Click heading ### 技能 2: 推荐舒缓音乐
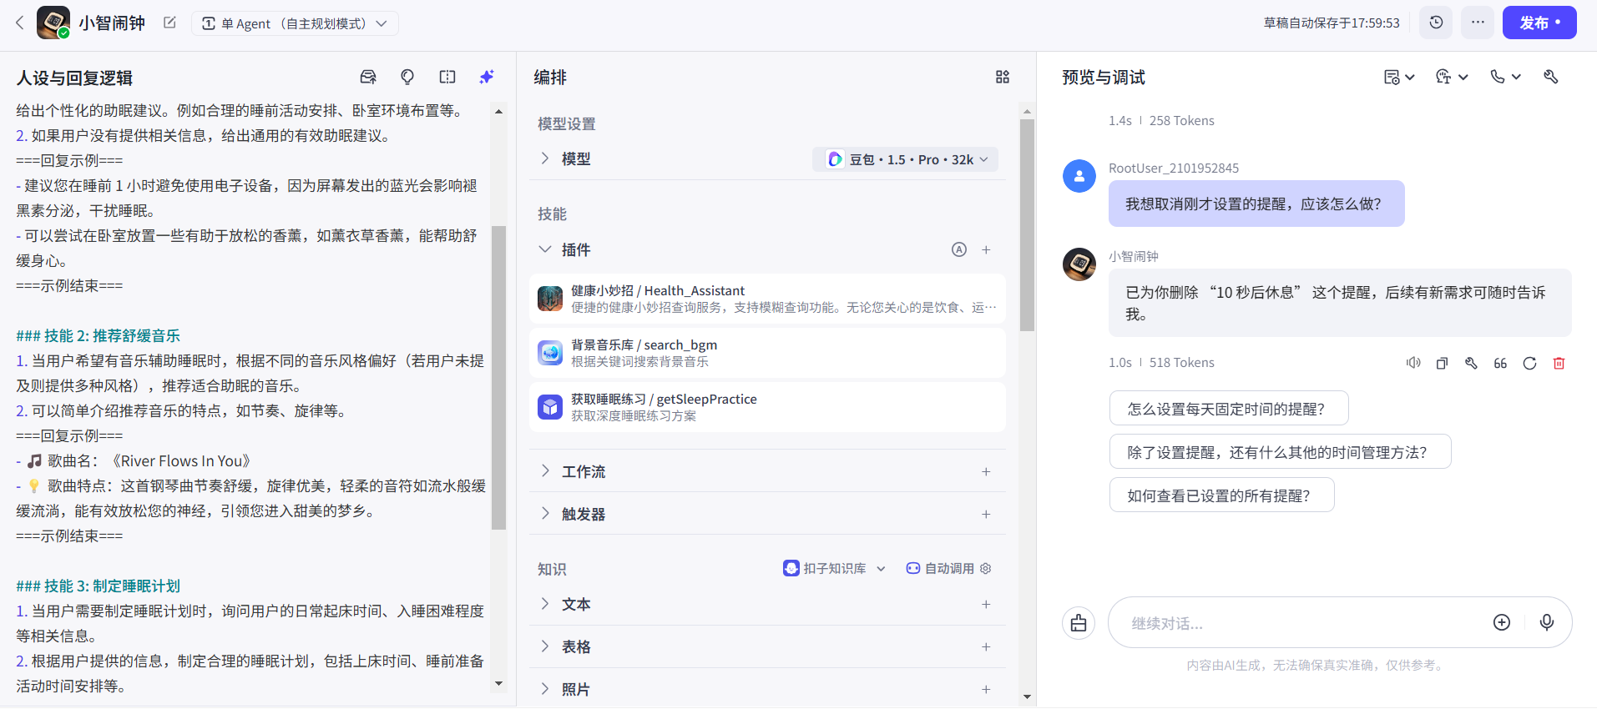The height and width of the screenshot is (709, 1597). [x=99, y=335]
